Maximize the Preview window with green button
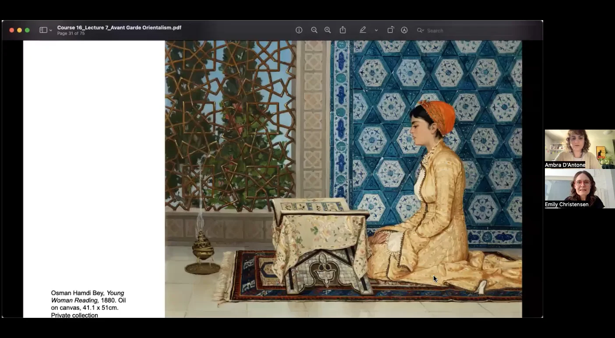This screenshot has height=338, width=615. point(27,30)
